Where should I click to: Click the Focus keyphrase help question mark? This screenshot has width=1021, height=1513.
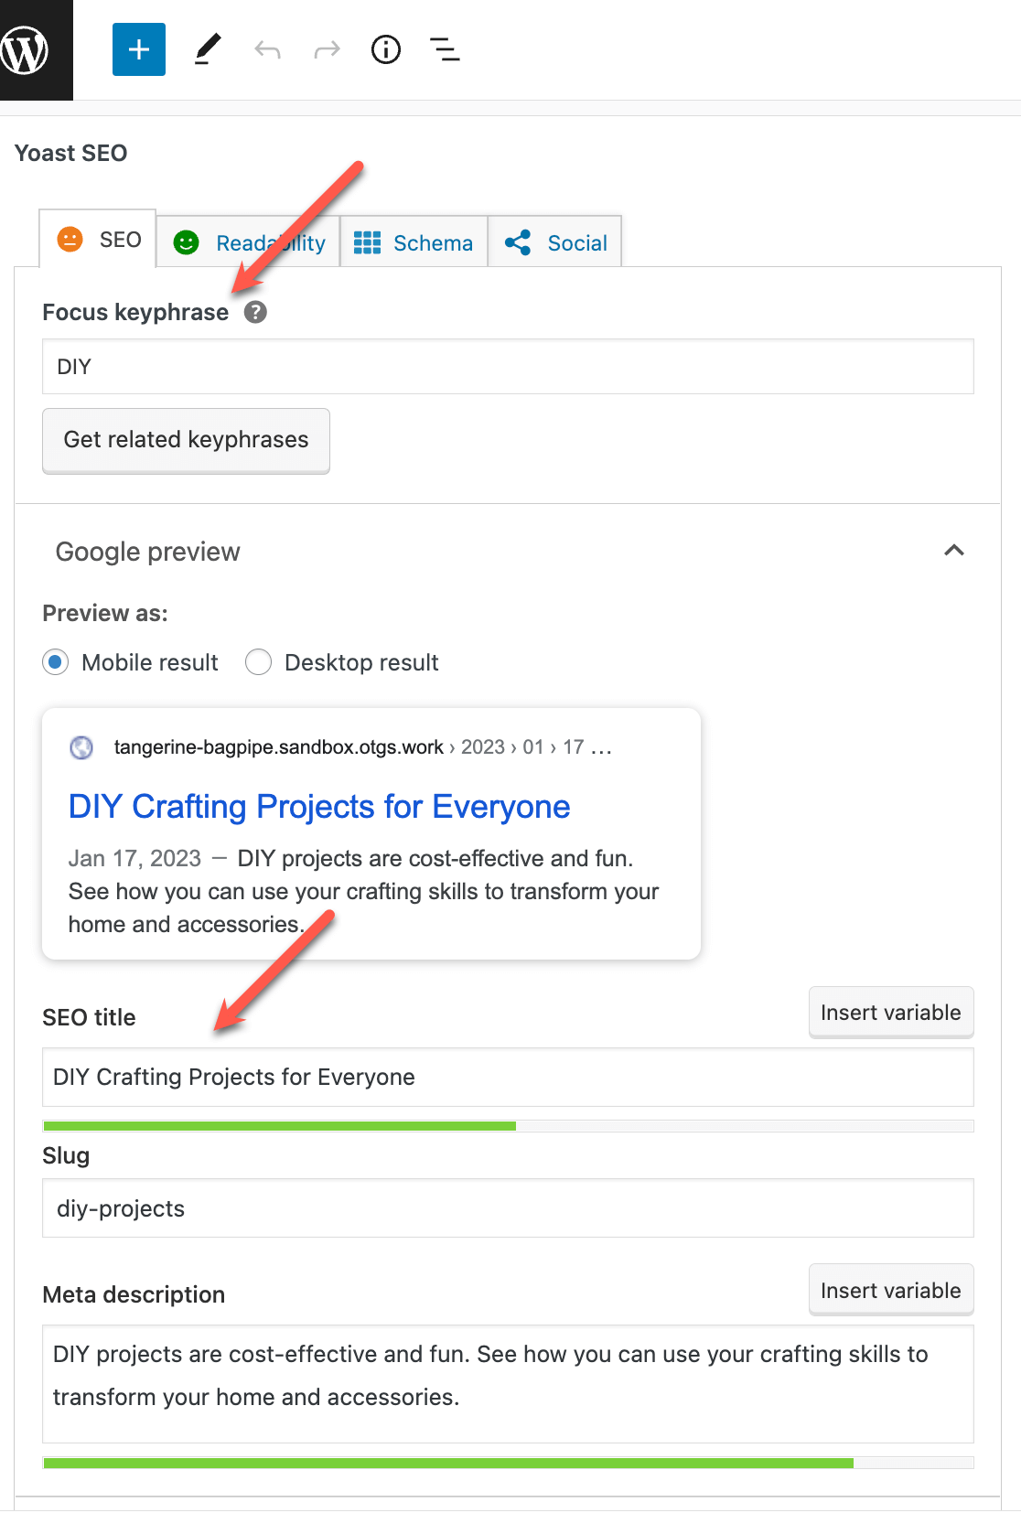click(x=255, y=313)
